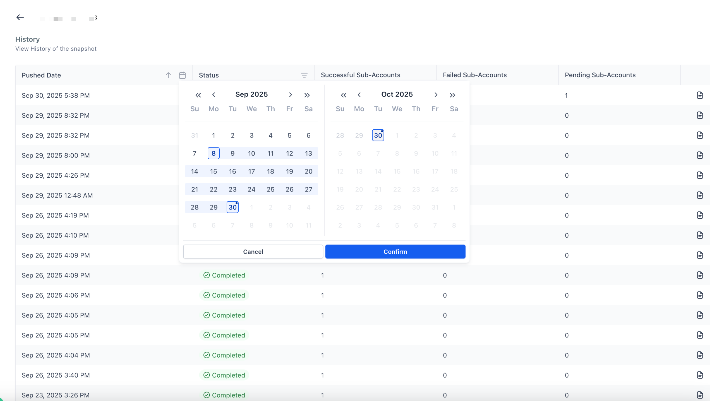Click the Sep 2025 month title
Screen dimensions: 710x401
tap(251, 95)
